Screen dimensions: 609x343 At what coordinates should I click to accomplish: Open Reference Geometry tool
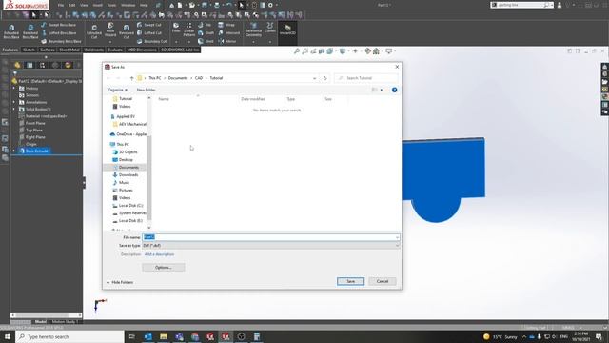(253, 30)
